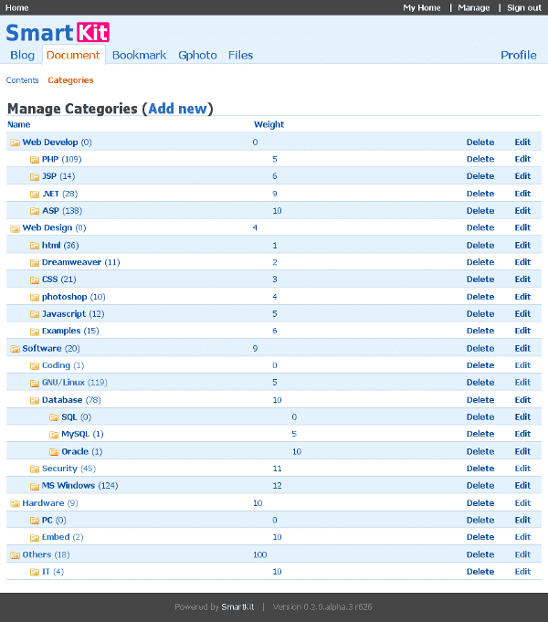Click the folder icon beside Security
The image size is (548, 622).
(35, 469)
